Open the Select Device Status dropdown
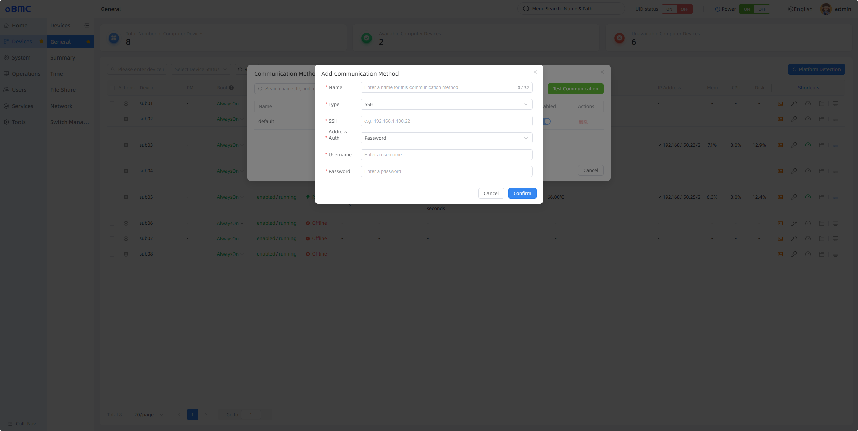 coord(201,69)
